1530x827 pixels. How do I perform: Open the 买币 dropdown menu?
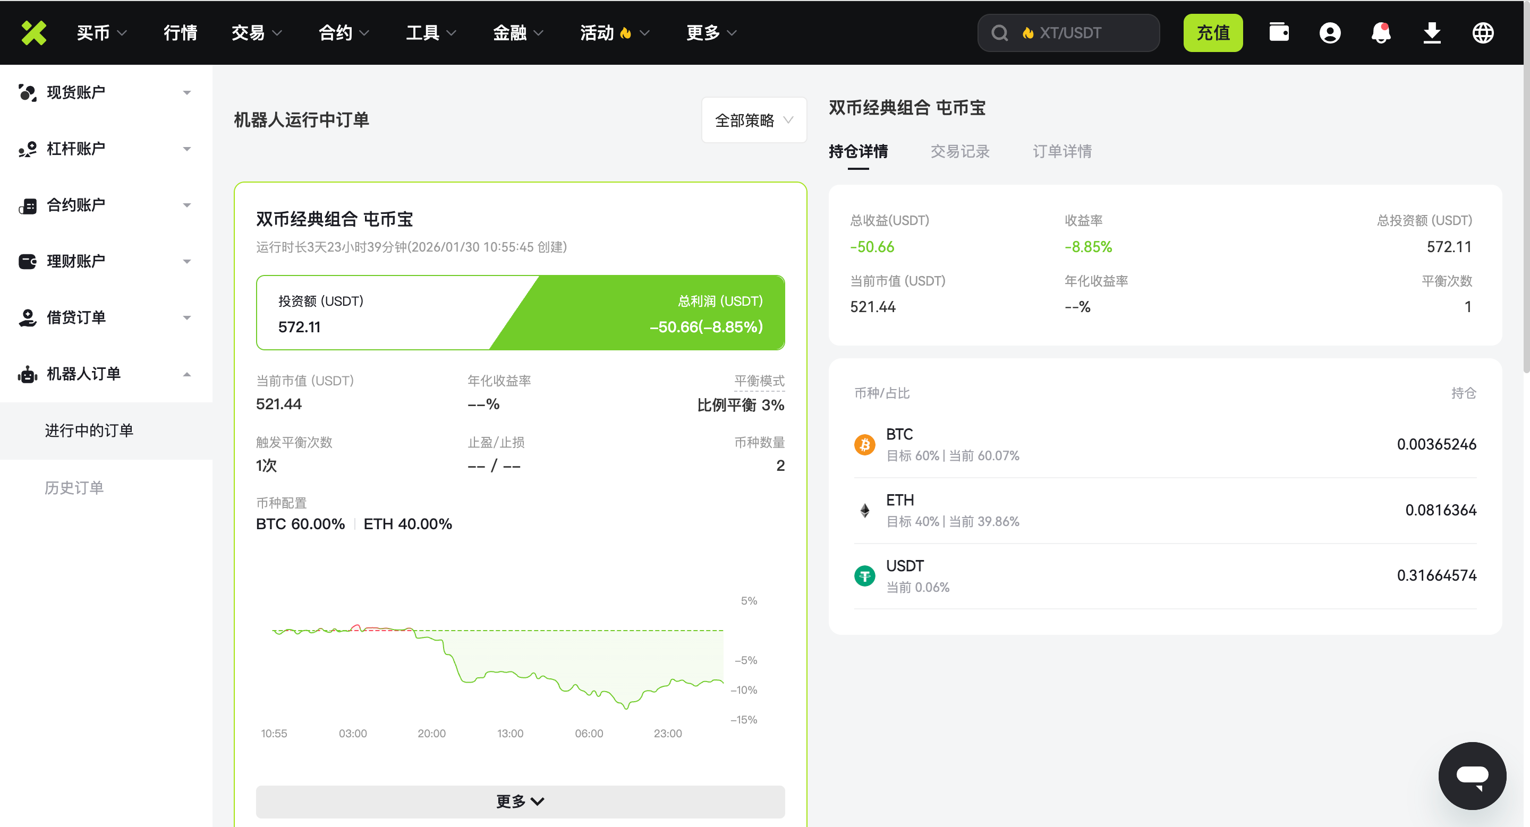pos(101,32)
